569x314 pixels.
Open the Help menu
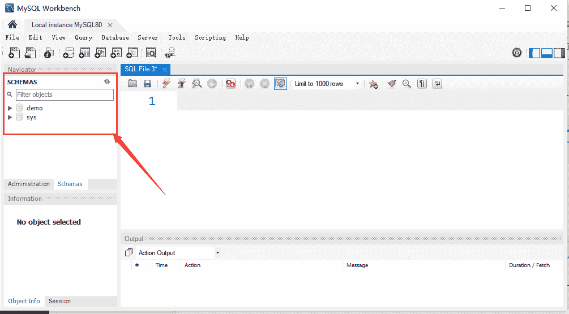242,37
